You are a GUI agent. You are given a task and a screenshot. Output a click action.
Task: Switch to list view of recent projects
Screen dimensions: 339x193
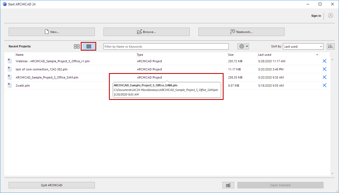[89, 47]
